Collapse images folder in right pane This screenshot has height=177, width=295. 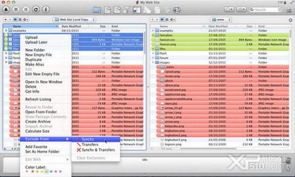coord(153,62)
